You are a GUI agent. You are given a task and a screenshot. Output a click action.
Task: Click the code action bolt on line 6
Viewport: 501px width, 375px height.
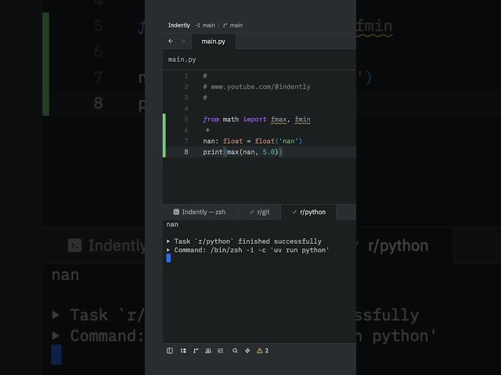pyautogui.click(x=207, y=130)
